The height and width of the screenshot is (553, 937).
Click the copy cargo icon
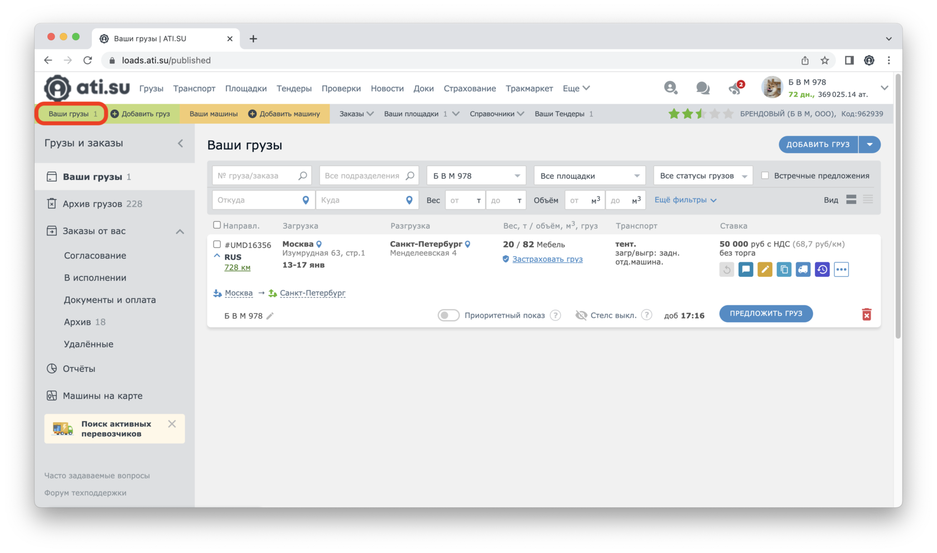click(784, 270)
